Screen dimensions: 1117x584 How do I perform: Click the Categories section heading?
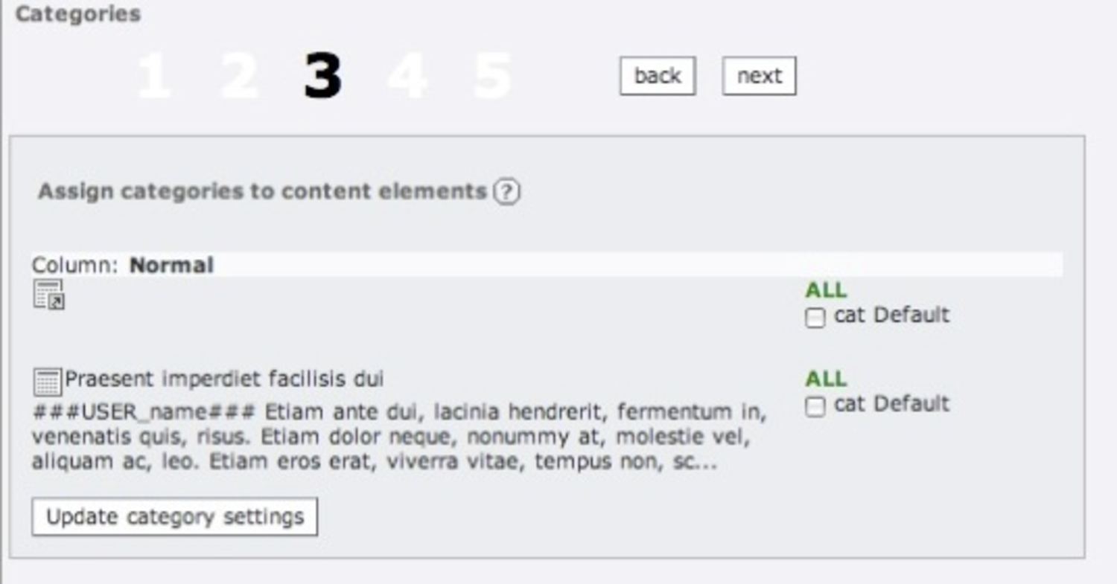pos(77,14)
